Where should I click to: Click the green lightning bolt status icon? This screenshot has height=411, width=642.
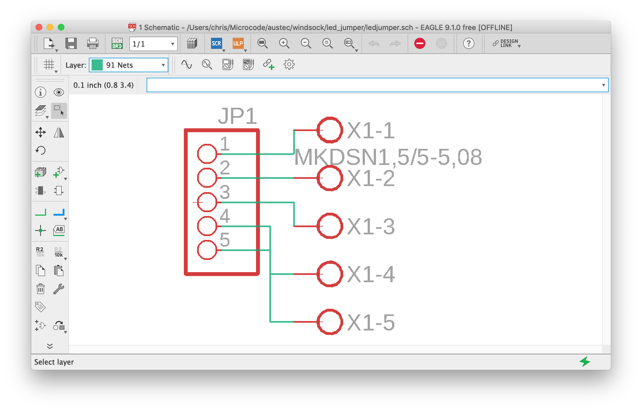[x=585, y=362]
